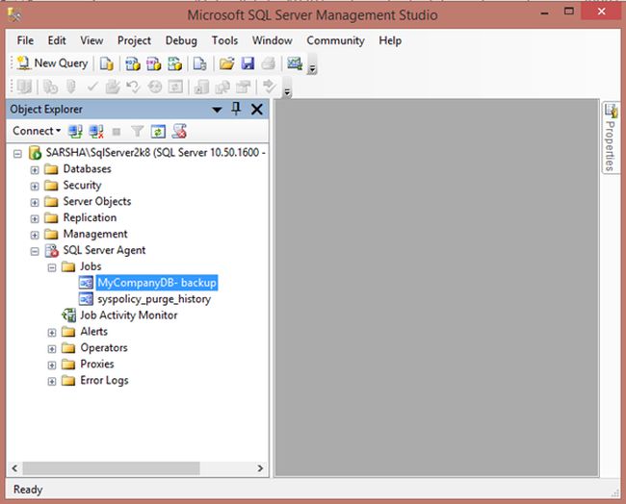This screenshot has width=626, height=504.
Task: Expand the Databases folder
Action: (x=35, y=170)
